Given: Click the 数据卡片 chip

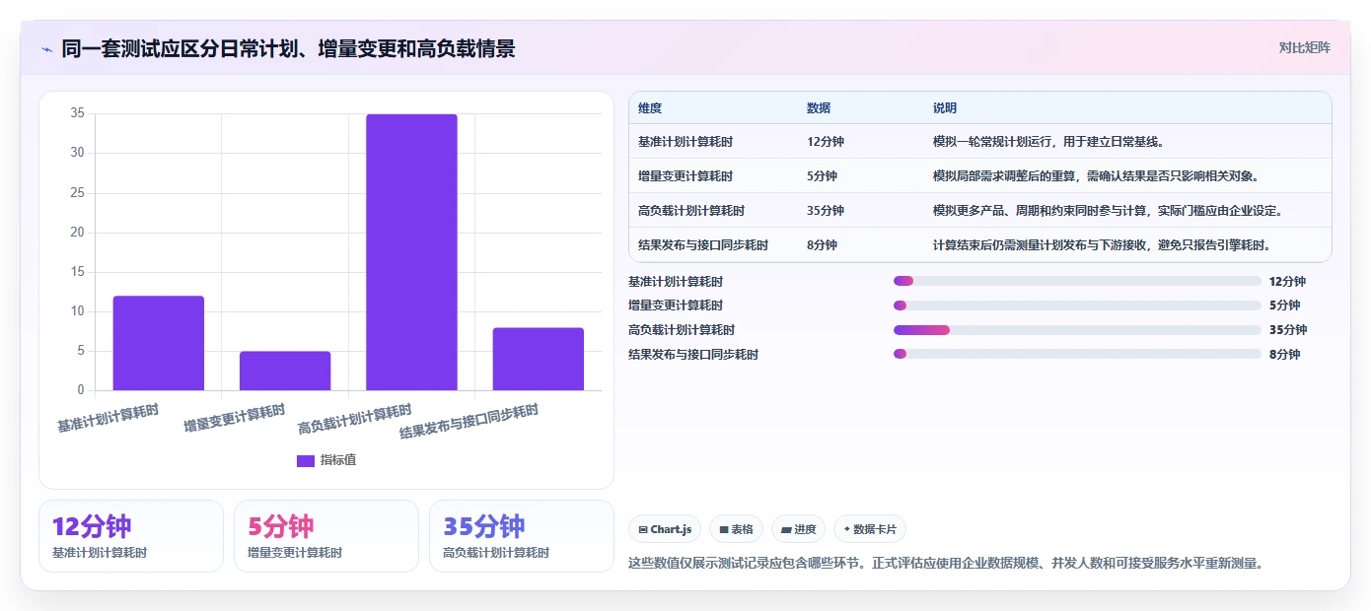Looking at the screenshot, I should pos(869,529).
